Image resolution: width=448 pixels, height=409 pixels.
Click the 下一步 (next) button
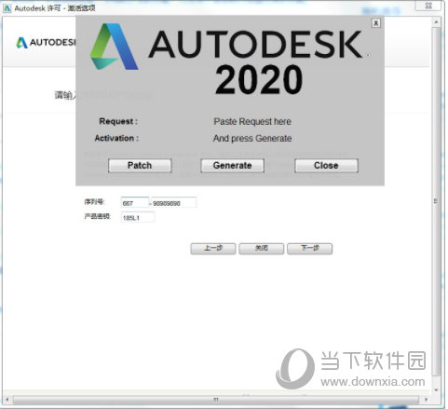coord(309,249)
